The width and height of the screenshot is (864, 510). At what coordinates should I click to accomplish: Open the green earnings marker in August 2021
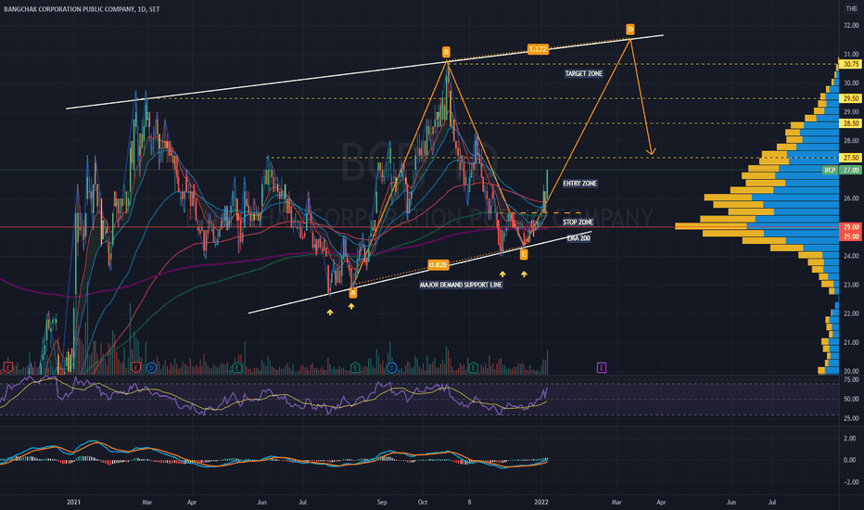pos(355,367)
